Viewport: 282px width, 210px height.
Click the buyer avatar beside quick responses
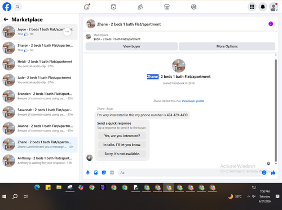(90, 158)
